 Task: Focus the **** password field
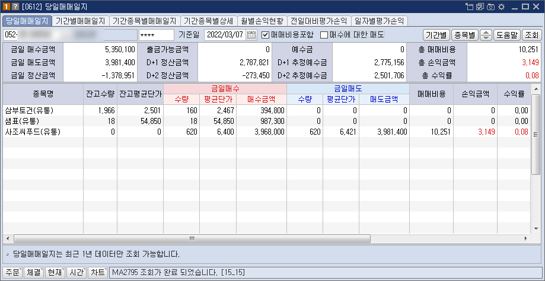point(157,35)
